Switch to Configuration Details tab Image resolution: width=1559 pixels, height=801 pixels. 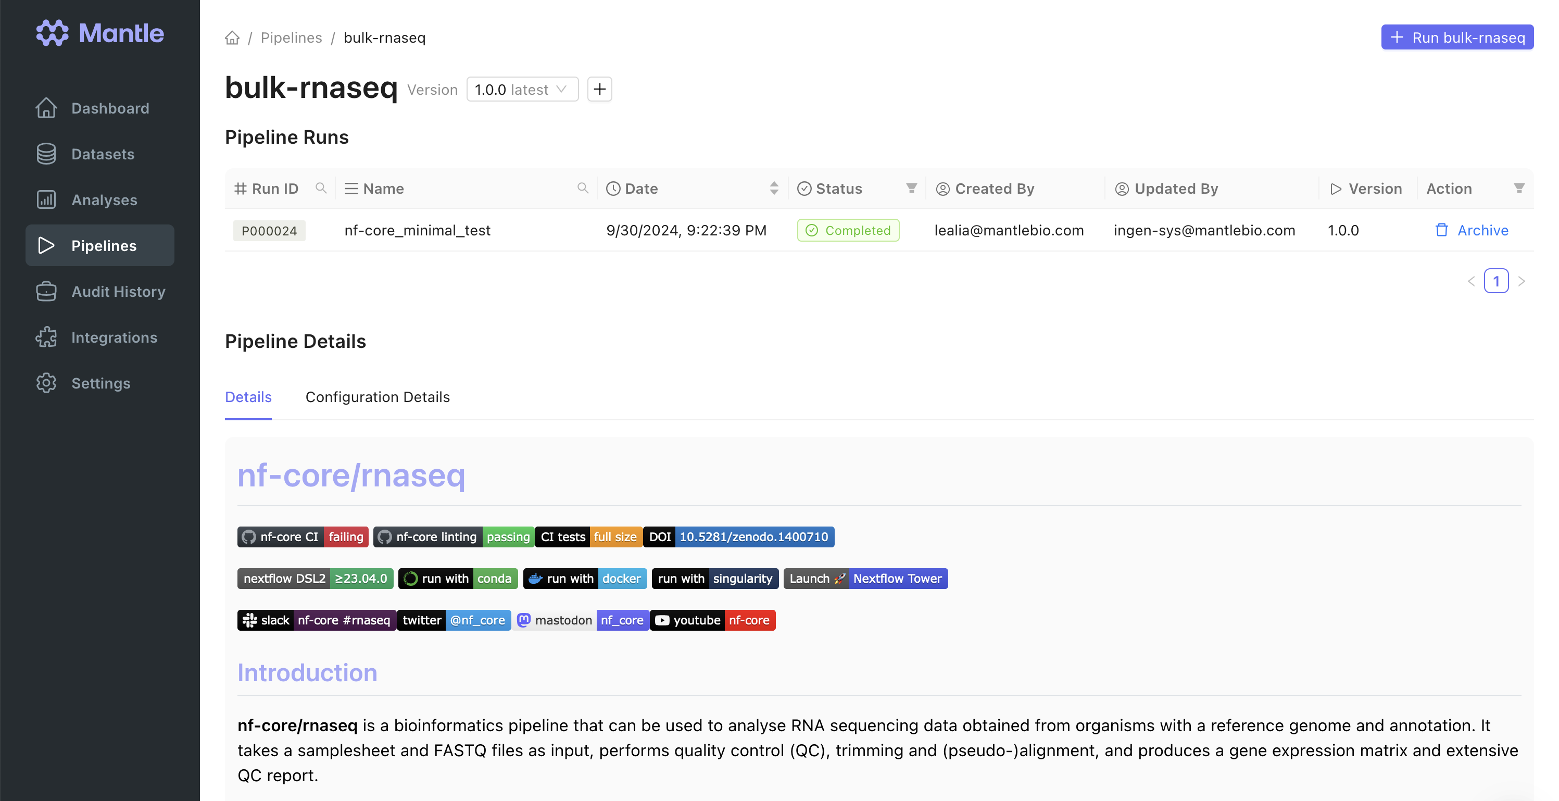pos(377,397)
